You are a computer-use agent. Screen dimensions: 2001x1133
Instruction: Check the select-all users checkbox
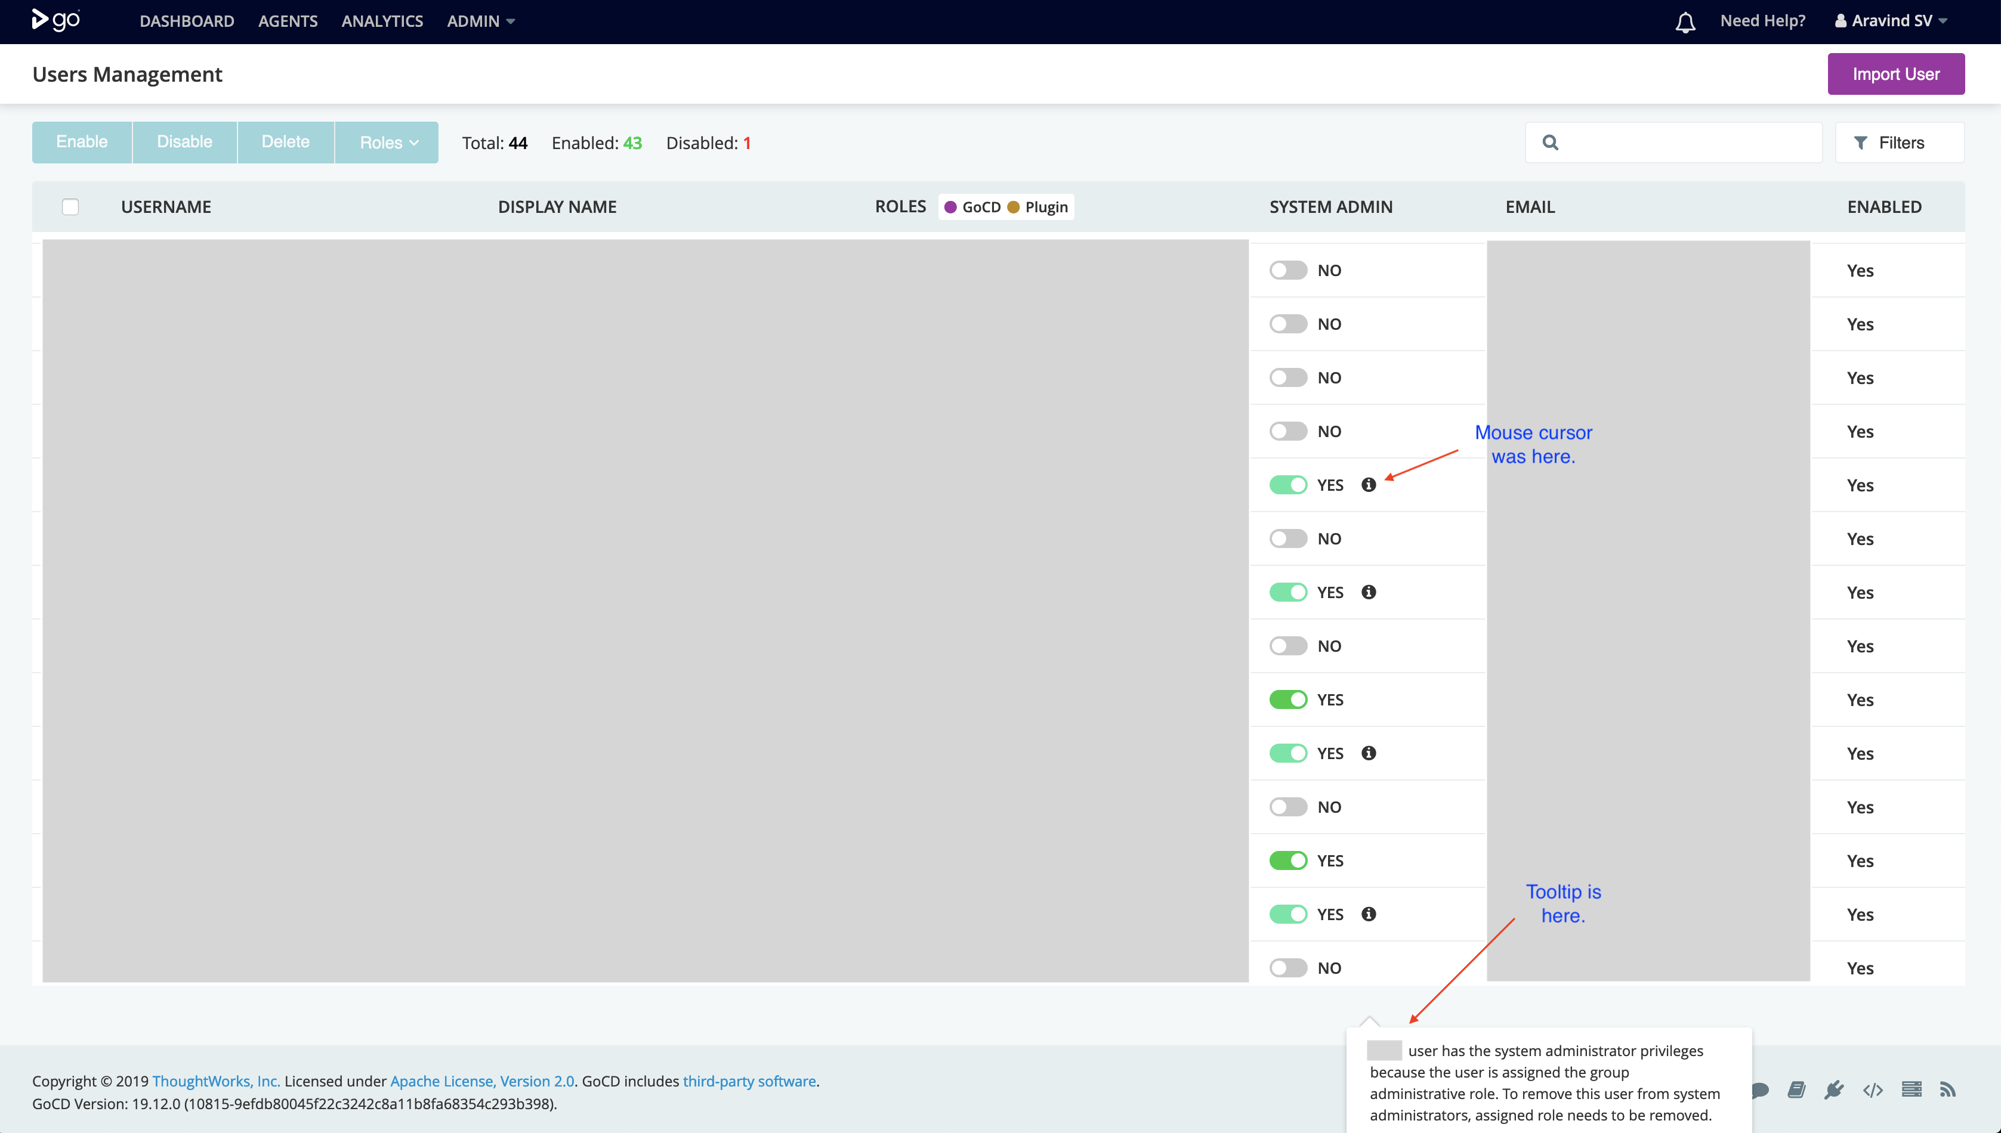[x=70, y=207]
